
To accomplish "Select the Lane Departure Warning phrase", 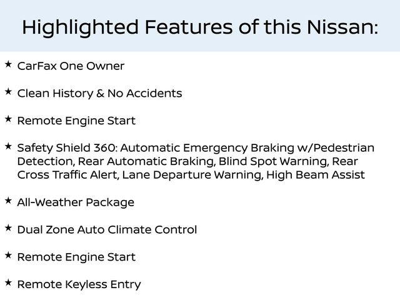I will (x=192, y=175).
